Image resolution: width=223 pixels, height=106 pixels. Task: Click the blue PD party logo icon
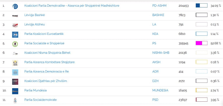click(15, 6)
